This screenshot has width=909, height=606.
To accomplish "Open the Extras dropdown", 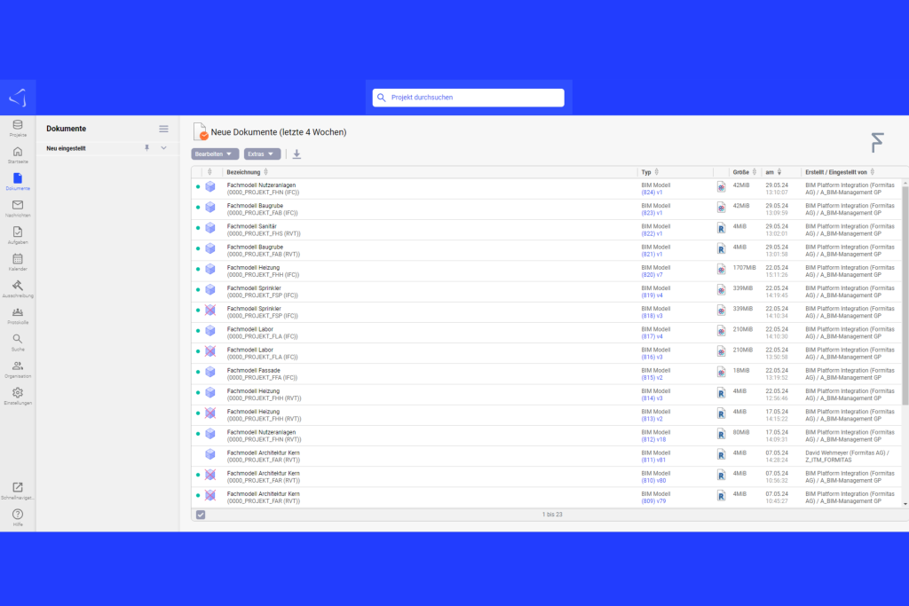I will point(262,154).
